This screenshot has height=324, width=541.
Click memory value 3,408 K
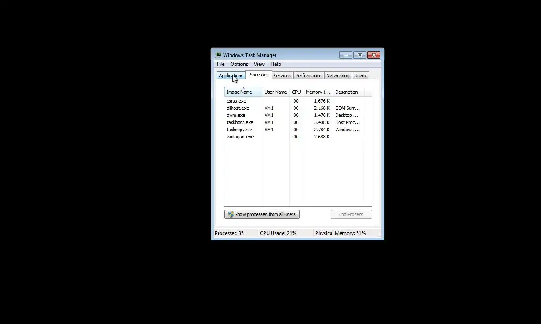point(322,122)
